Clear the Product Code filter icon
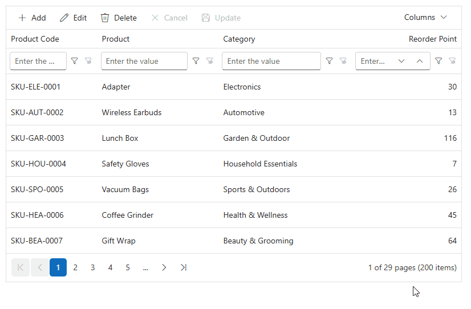471x309 pixels. click(x=88, y=61)
